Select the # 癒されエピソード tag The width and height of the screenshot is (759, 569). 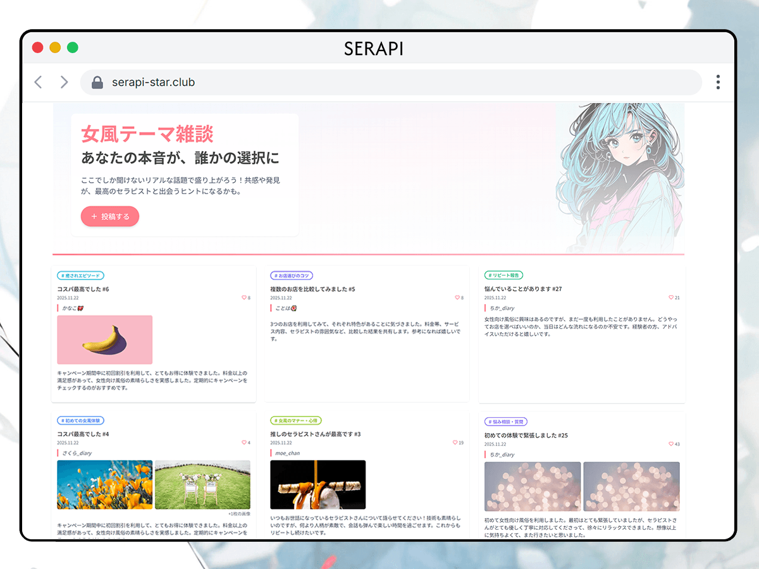point(80,276)
